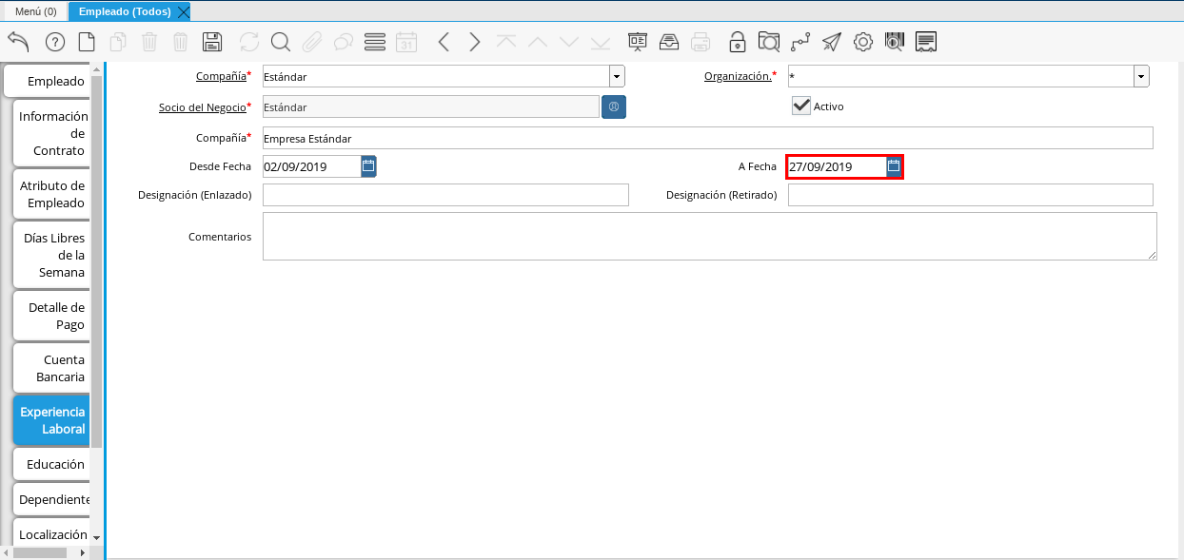The width and height of the screenshot is (1184, 560).
Task: Click the refresh circular arrows icon
Action: point(249,42)
